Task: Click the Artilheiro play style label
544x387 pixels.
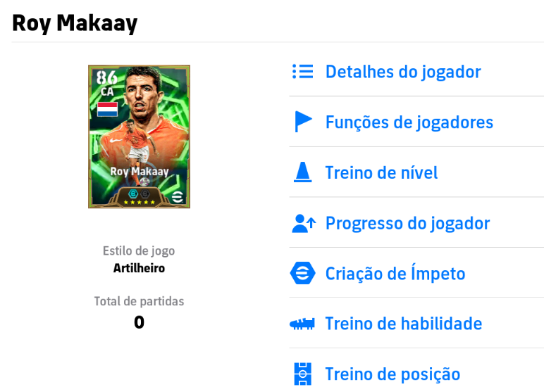Action: (x=139, y=268)
